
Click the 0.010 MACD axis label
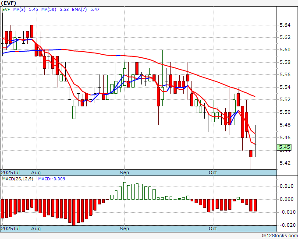point(287,186)
